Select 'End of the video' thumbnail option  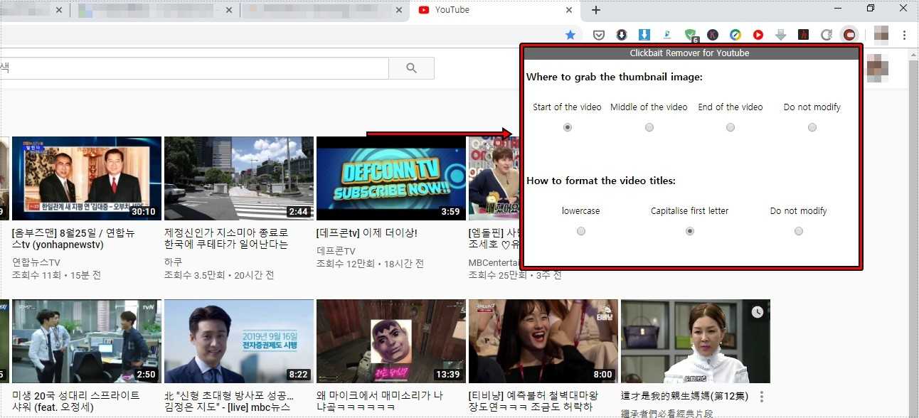coord(731,127)
